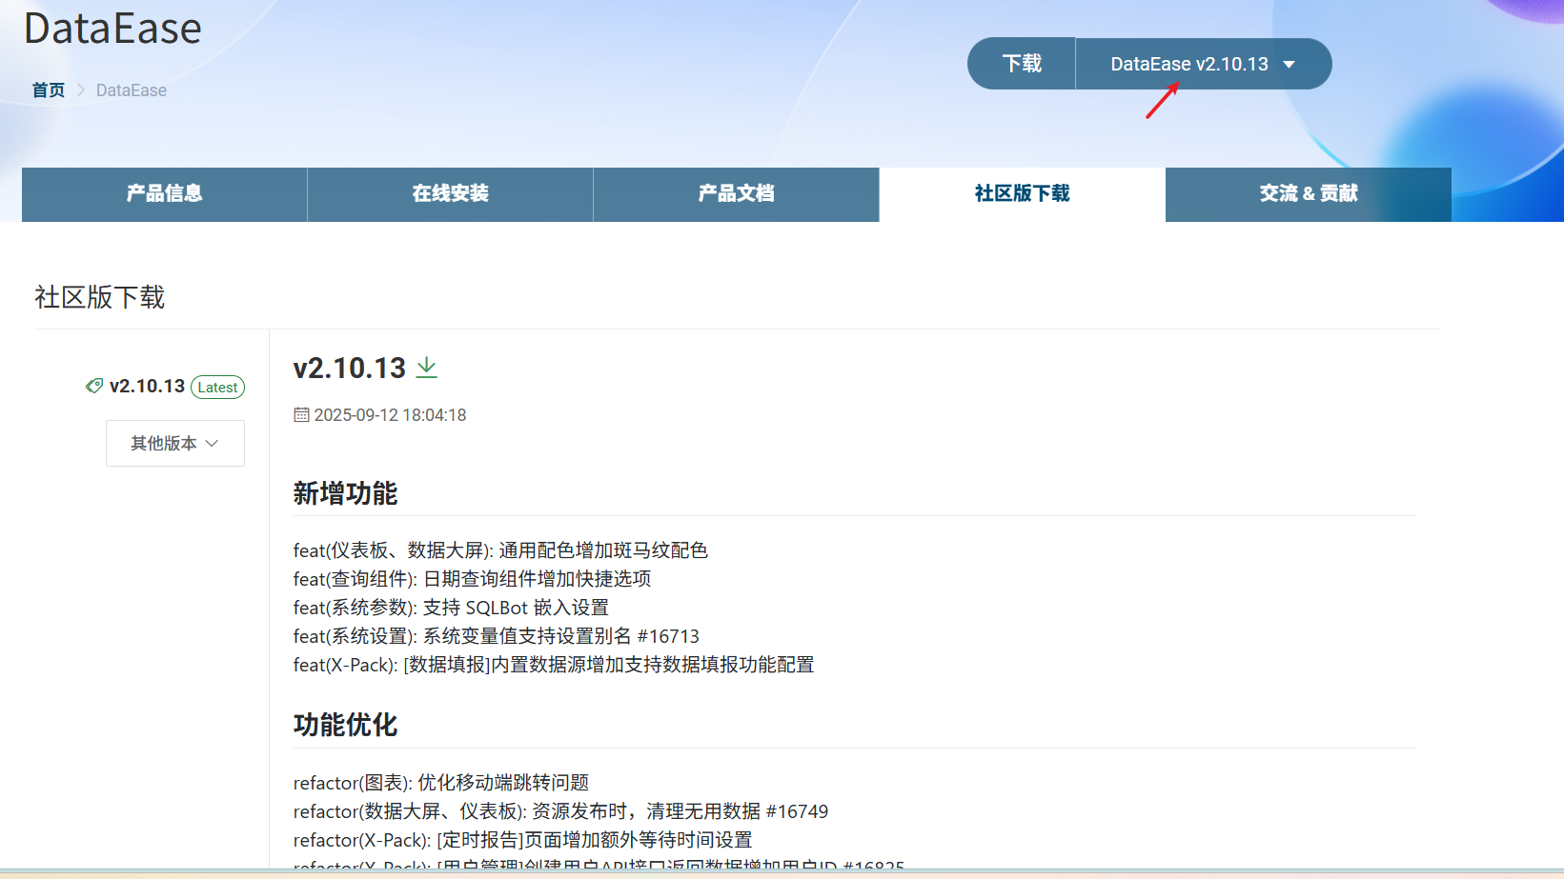Select v2.10.13 in the version sidebar
This screenshot has height=879, width=1564.
tap(148, 386)
